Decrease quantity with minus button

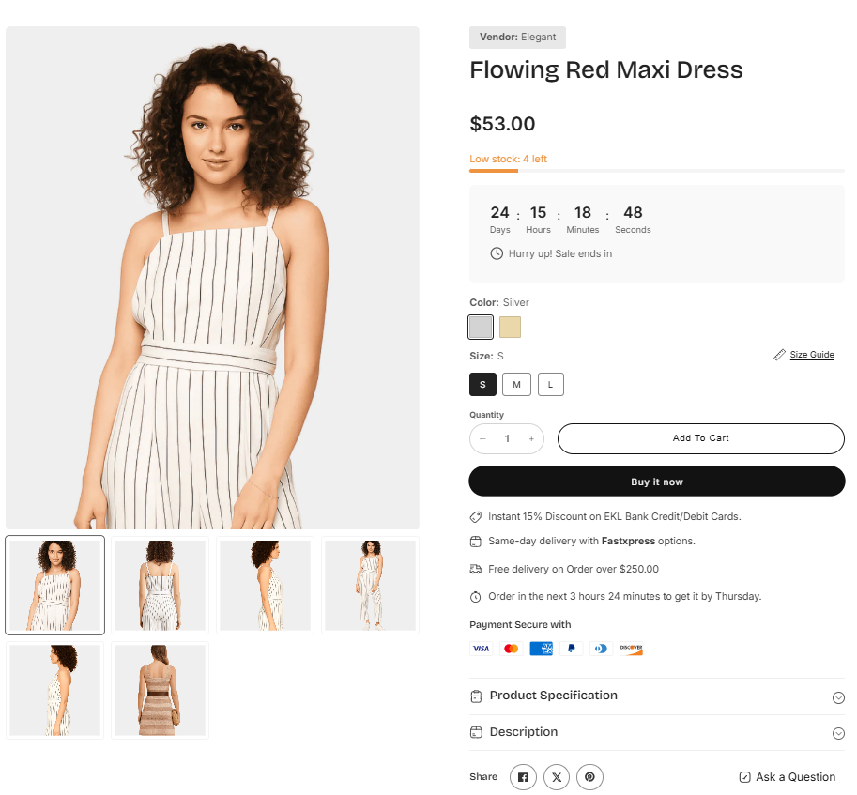coord(482,438)
